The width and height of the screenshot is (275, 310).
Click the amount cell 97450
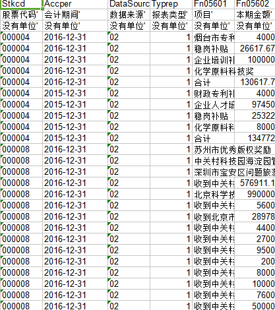255,104
